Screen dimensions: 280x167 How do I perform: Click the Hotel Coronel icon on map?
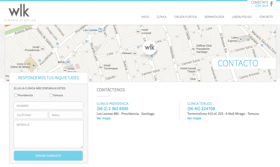[x=138, y=31]
